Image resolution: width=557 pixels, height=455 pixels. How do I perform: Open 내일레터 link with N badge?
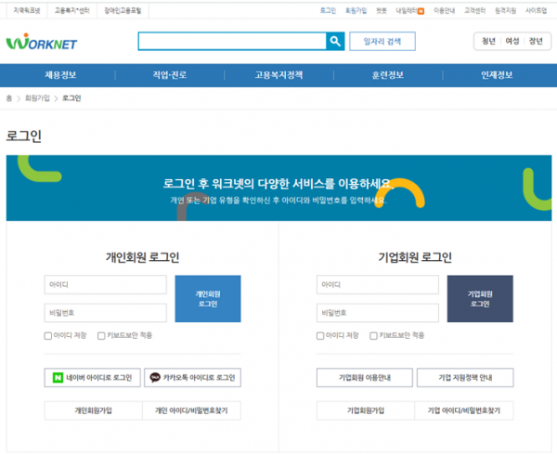[408, 11]
